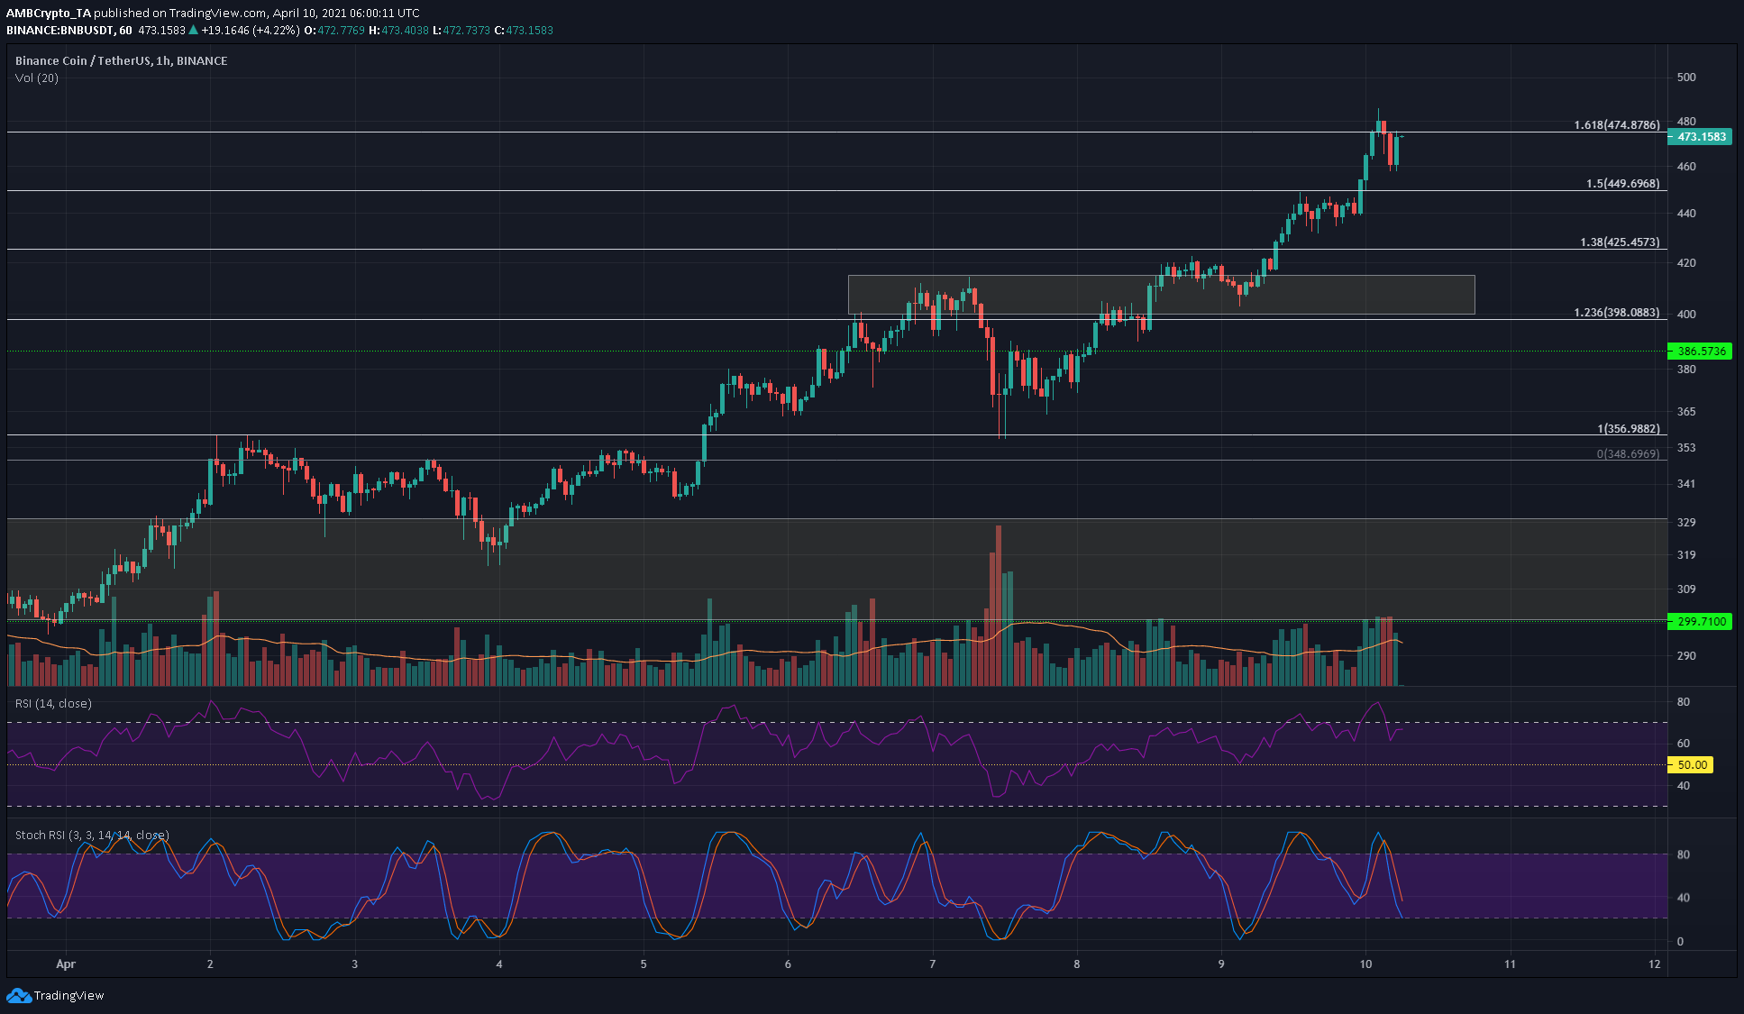Click the green 299.7100 price label
Viewport: 1744px width, 1014px height.
(x=1700, y=621)
